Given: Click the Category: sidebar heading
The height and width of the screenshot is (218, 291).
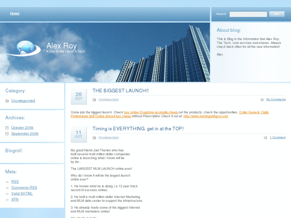Looking at the screenshot, I should click(16, 91).
